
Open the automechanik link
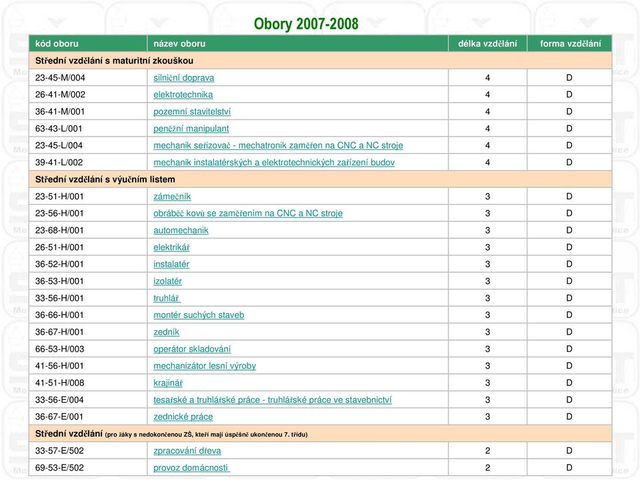pos(181,230)
